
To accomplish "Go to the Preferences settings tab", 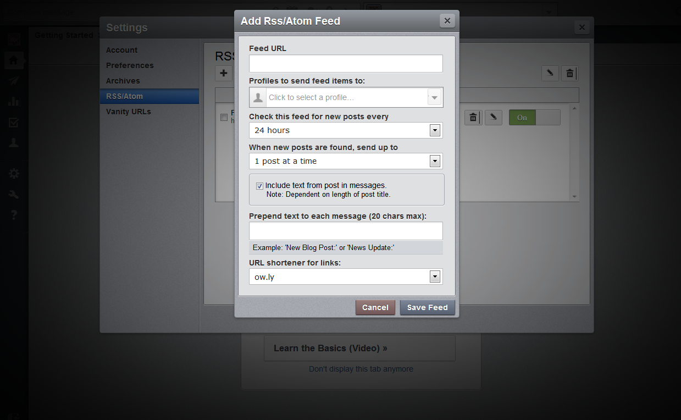I will [x=130, y=65].
